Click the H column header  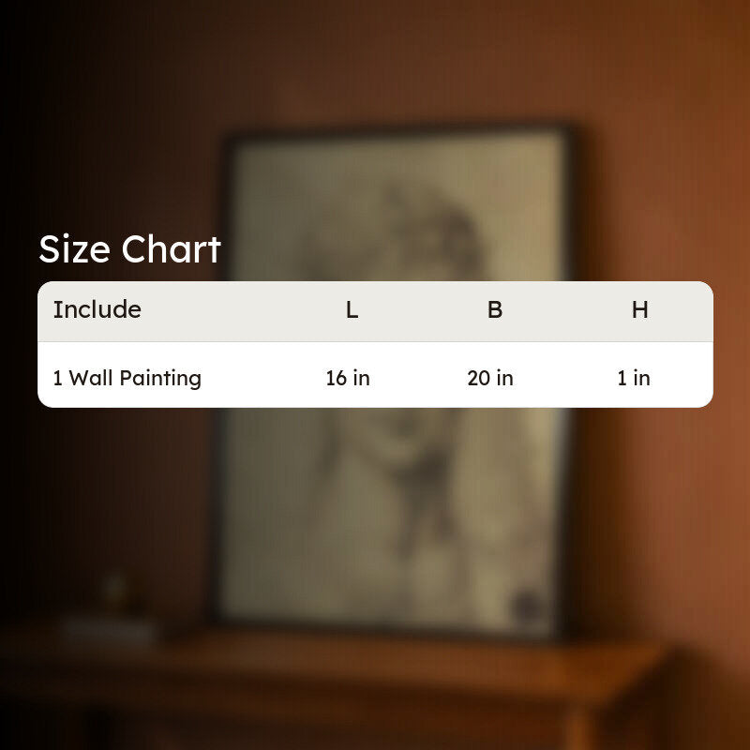pyautogui.click(x=640, y=310)
